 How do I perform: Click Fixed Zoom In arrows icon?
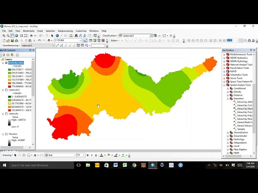tap(21, 36)
